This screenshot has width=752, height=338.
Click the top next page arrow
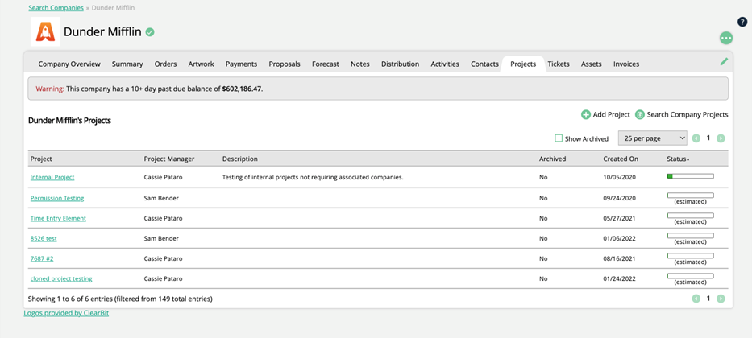pyautogui.click(x=721, y=138)
